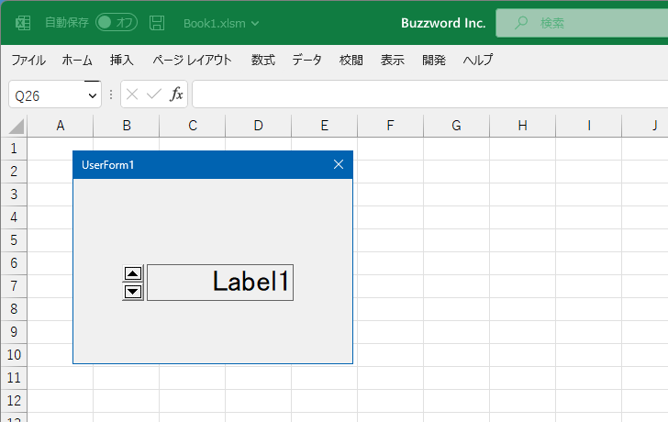Click the search magnifier icon

[x=520, y=23]
